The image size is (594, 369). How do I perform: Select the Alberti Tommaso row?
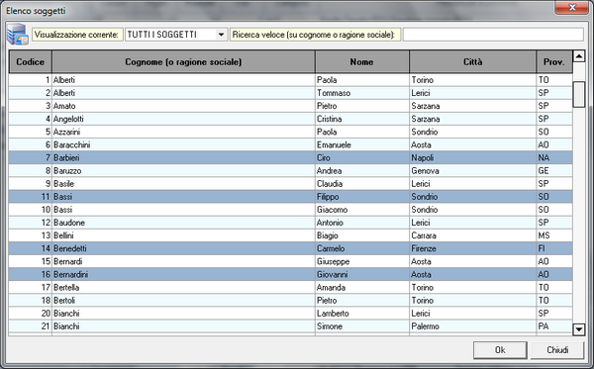point(290,93)
